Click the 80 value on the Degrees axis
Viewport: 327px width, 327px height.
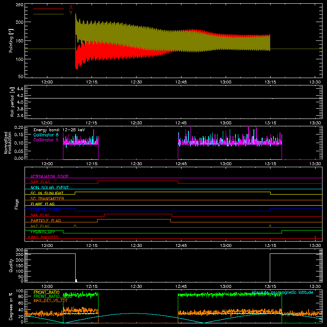21,296
